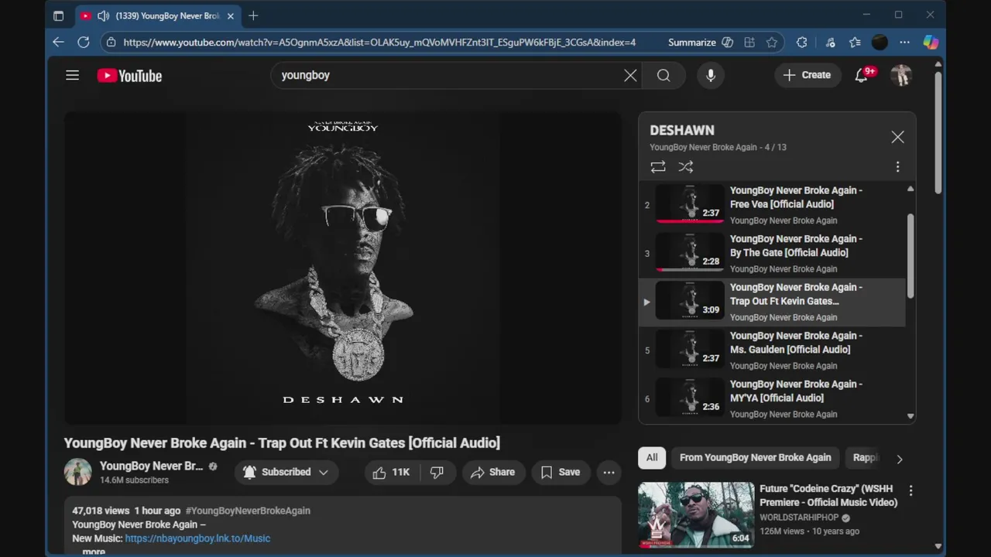Viewport: 991px width, 557px height.
Task: Open the media control music icon
Action: click(x=830, y=43)
